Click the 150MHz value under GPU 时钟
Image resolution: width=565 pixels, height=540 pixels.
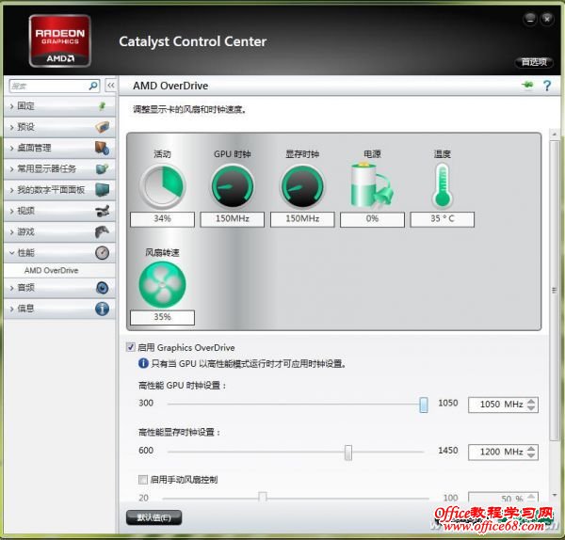point(233,219)
